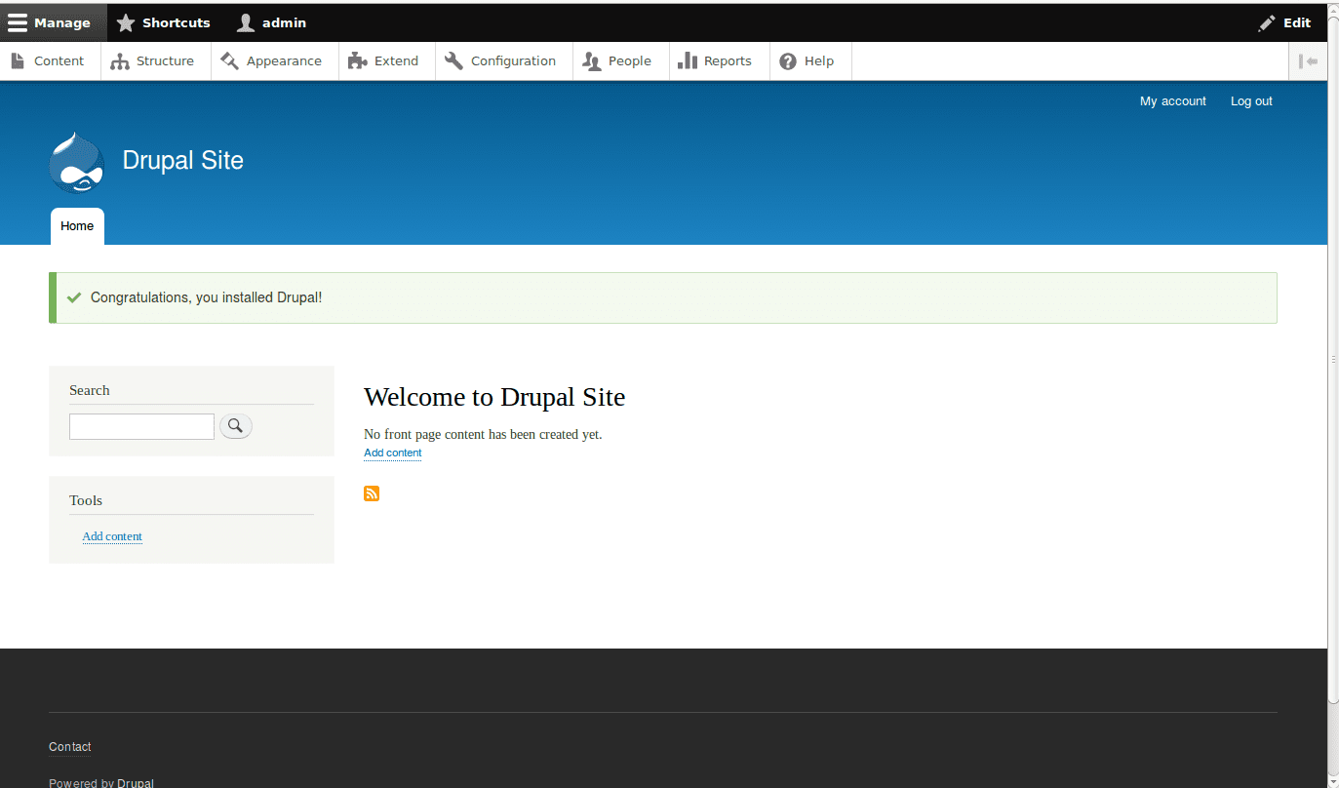Click the People icon in admin toolbar
This screenshot has height=788, width=1339.
(593, 60)
